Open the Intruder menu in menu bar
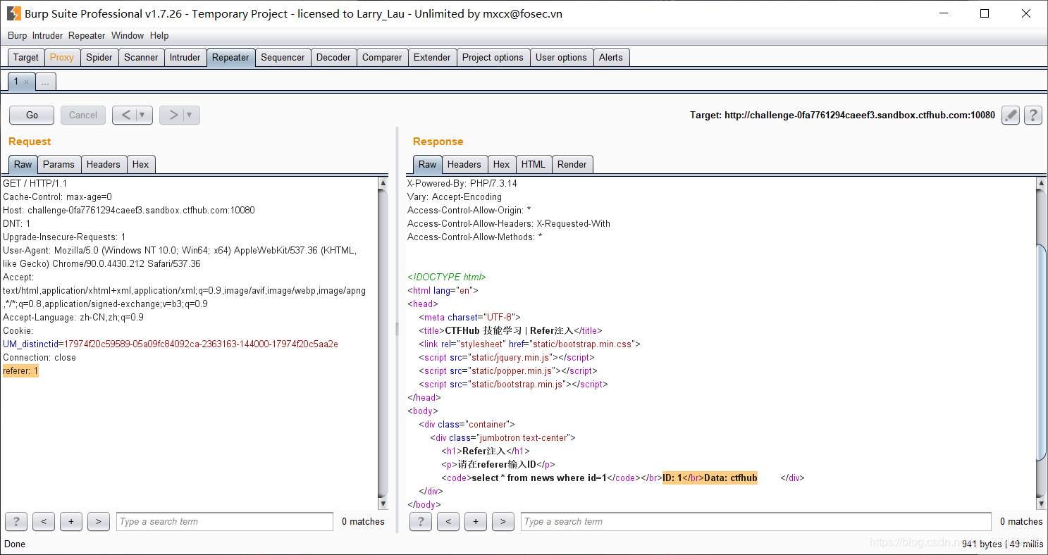The image size is (1048, 555). click(x=47, y=35)
